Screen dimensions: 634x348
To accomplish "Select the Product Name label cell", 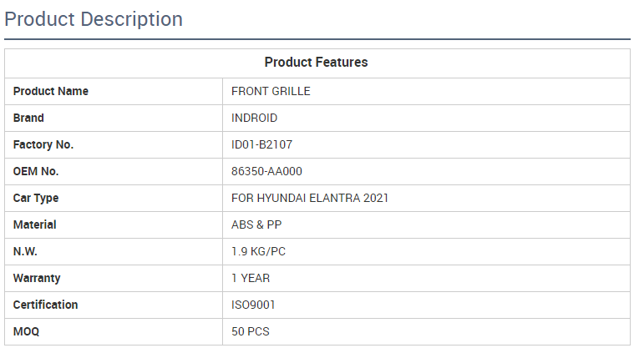I will 50,91.
